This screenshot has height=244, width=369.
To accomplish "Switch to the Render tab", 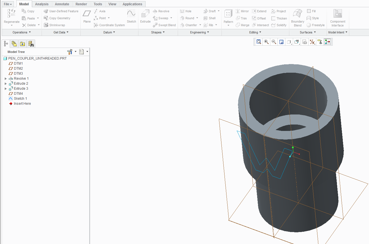I will click(81, 4).
